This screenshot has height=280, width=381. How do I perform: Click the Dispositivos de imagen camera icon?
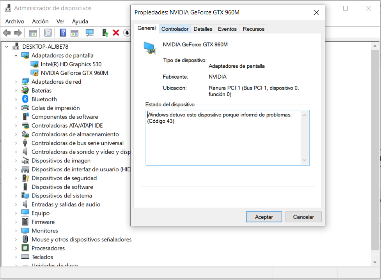click(25, 160)
